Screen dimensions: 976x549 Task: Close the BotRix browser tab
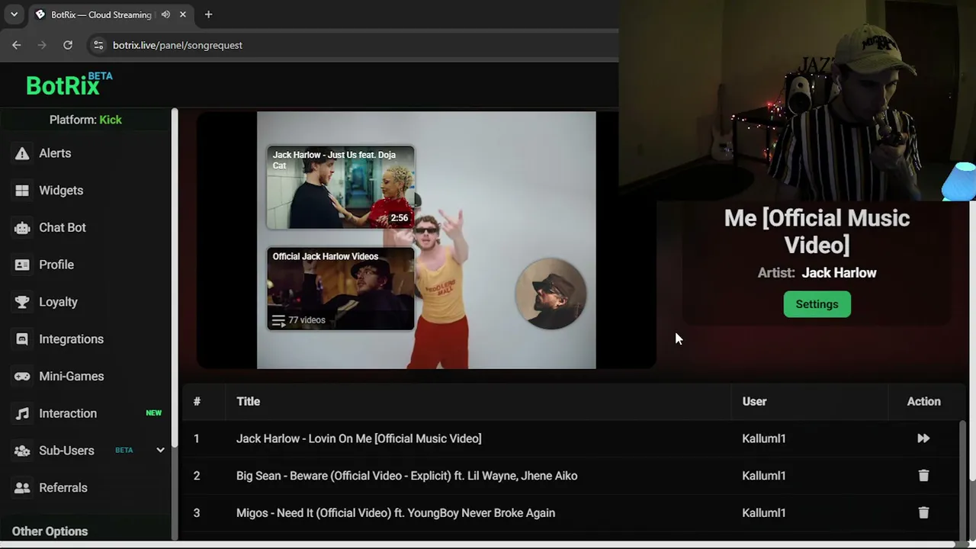point(183,14)
